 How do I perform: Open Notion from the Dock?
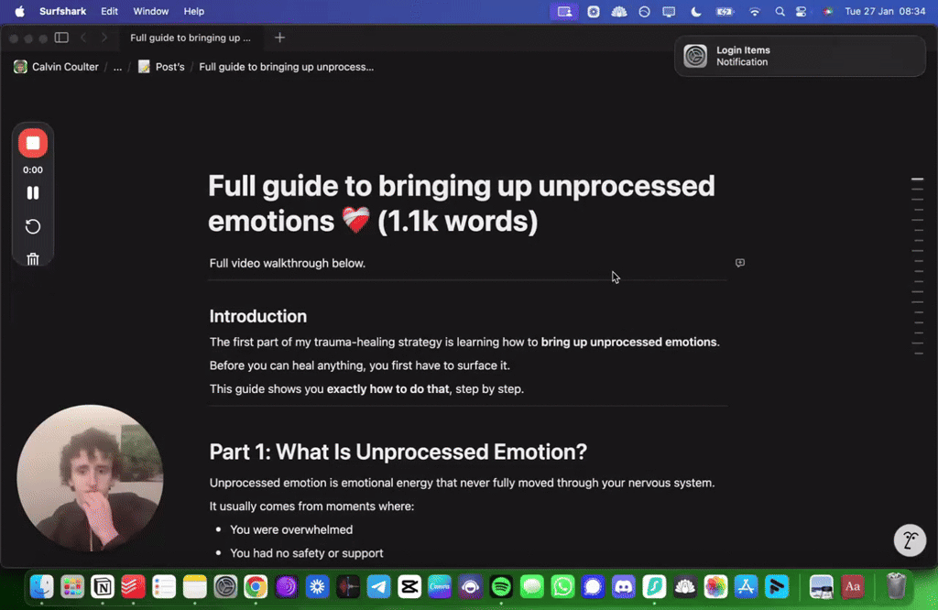(x=103, y=587)
